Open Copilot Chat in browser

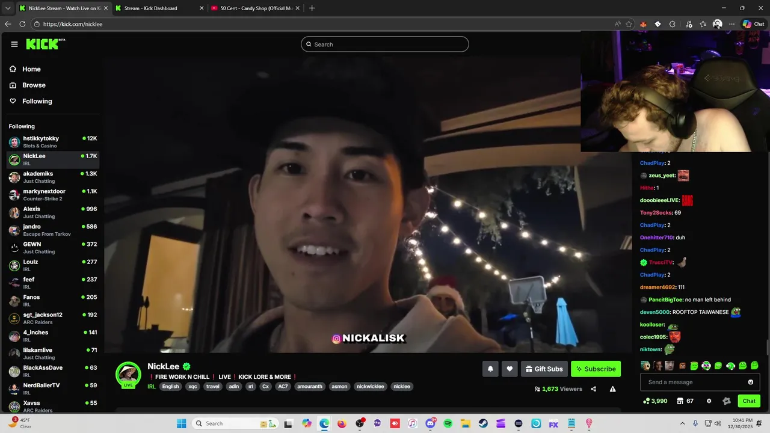click(753, 24)
